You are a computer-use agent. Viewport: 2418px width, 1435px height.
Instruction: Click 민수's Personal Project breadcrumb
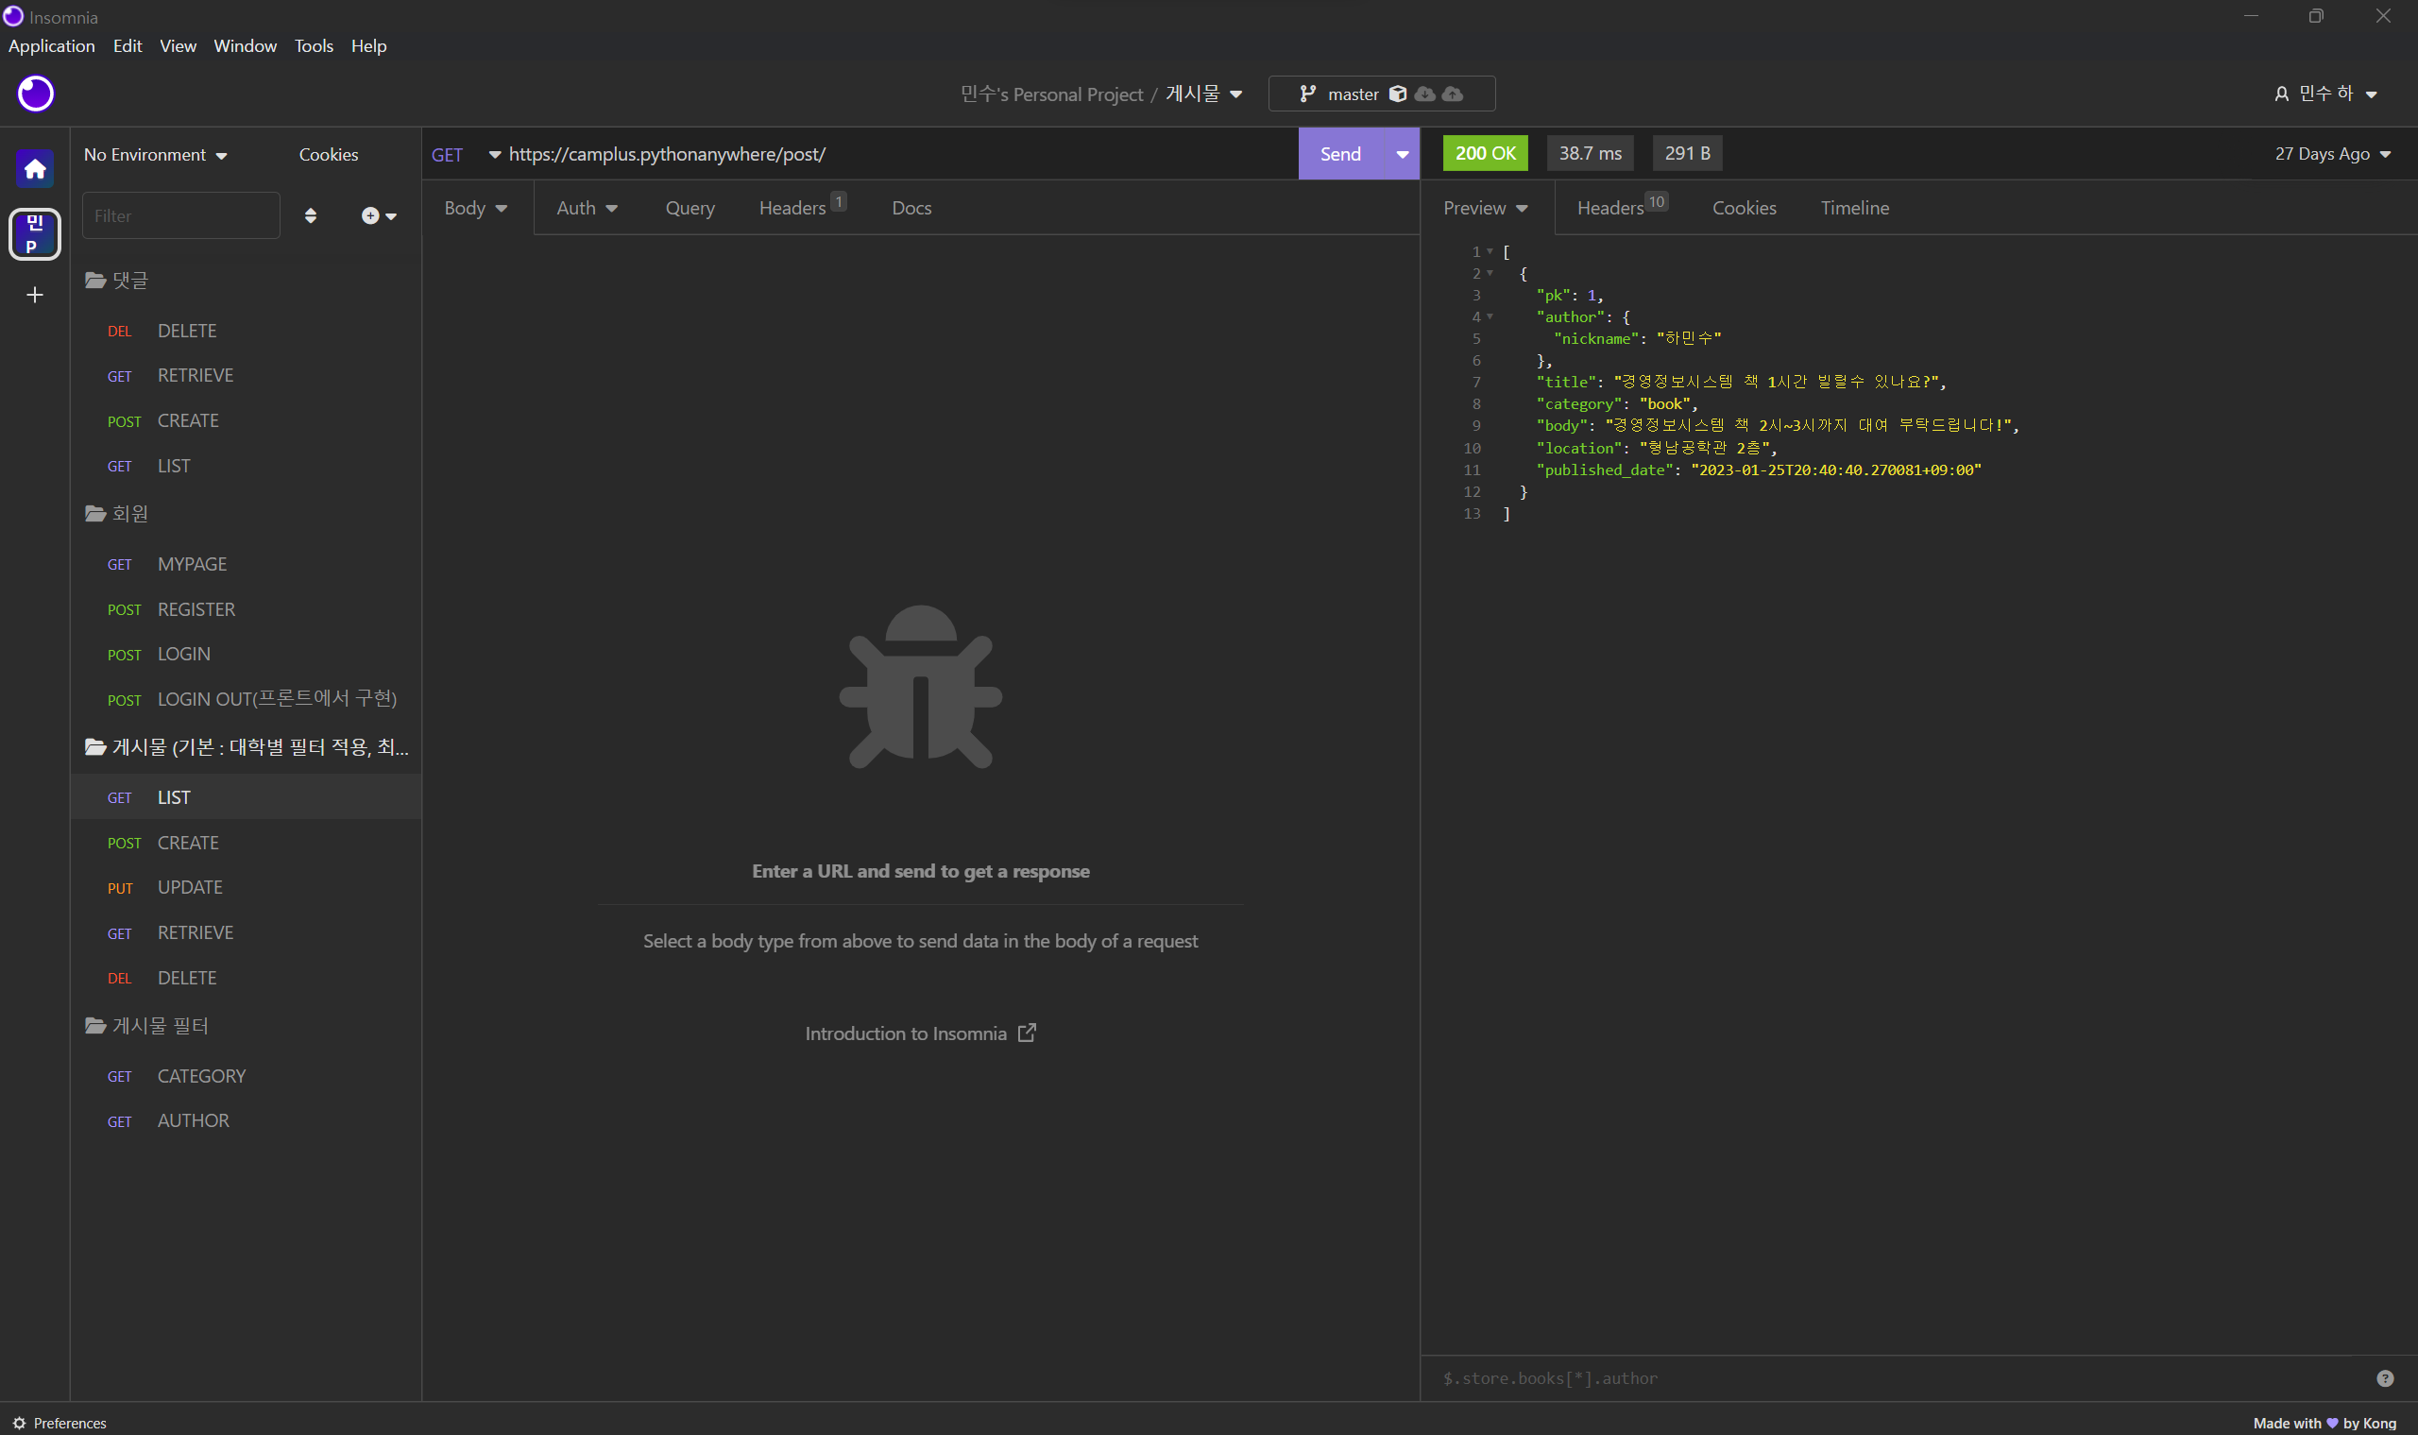pos(1051,94)
